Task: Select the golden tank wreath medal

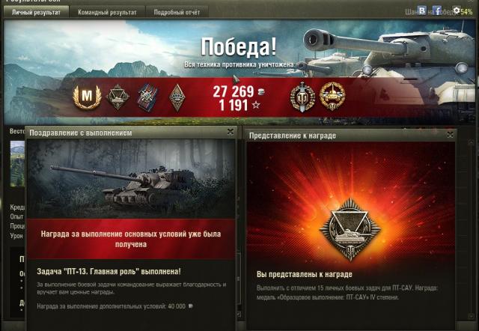Action: tap(332, 97)
